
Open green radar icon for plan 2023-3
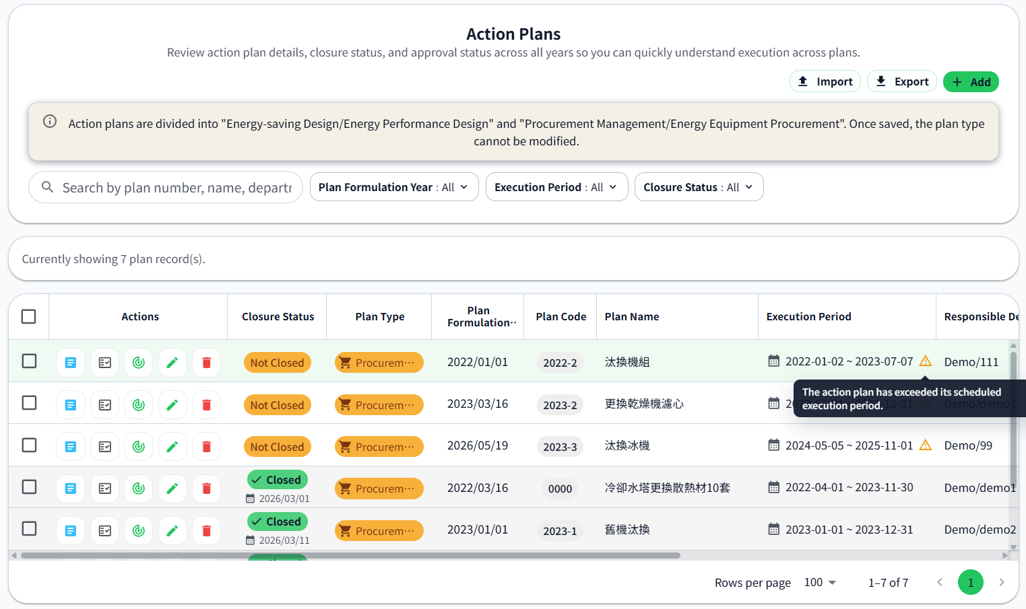[x=139, y=447]
